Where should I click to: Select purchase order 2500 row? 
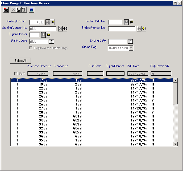92,100
